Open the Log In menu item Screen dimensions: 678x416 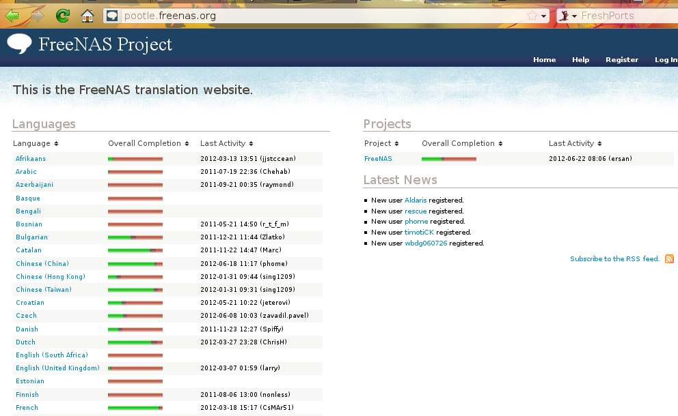[666, 59]
